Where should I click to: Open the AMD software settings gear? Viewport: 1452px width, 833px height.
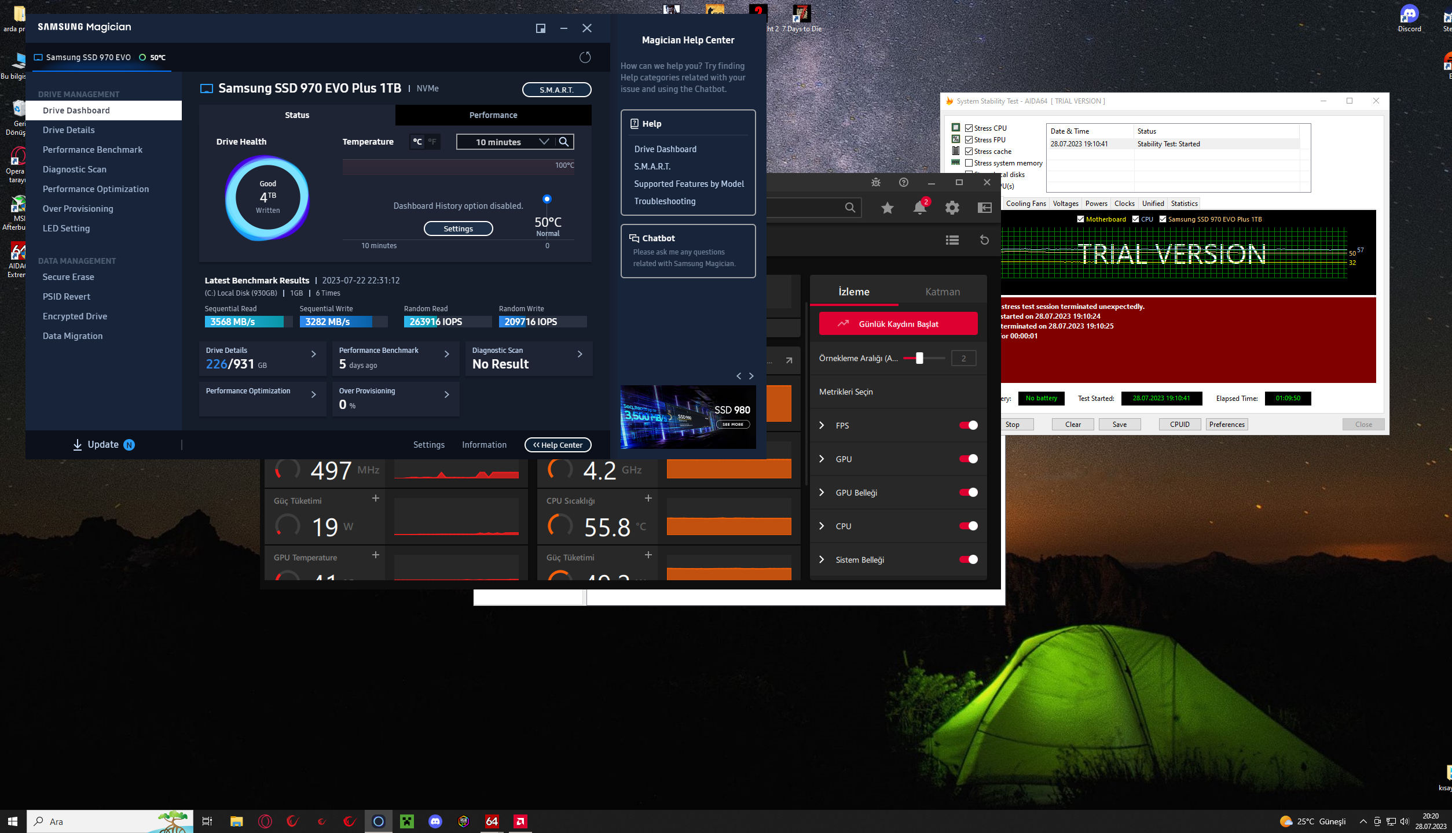pyautogui.click(x=952, y=208)
